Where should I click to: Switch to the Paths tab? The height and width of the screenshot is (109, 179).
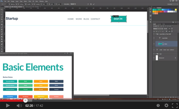point(163,24)
